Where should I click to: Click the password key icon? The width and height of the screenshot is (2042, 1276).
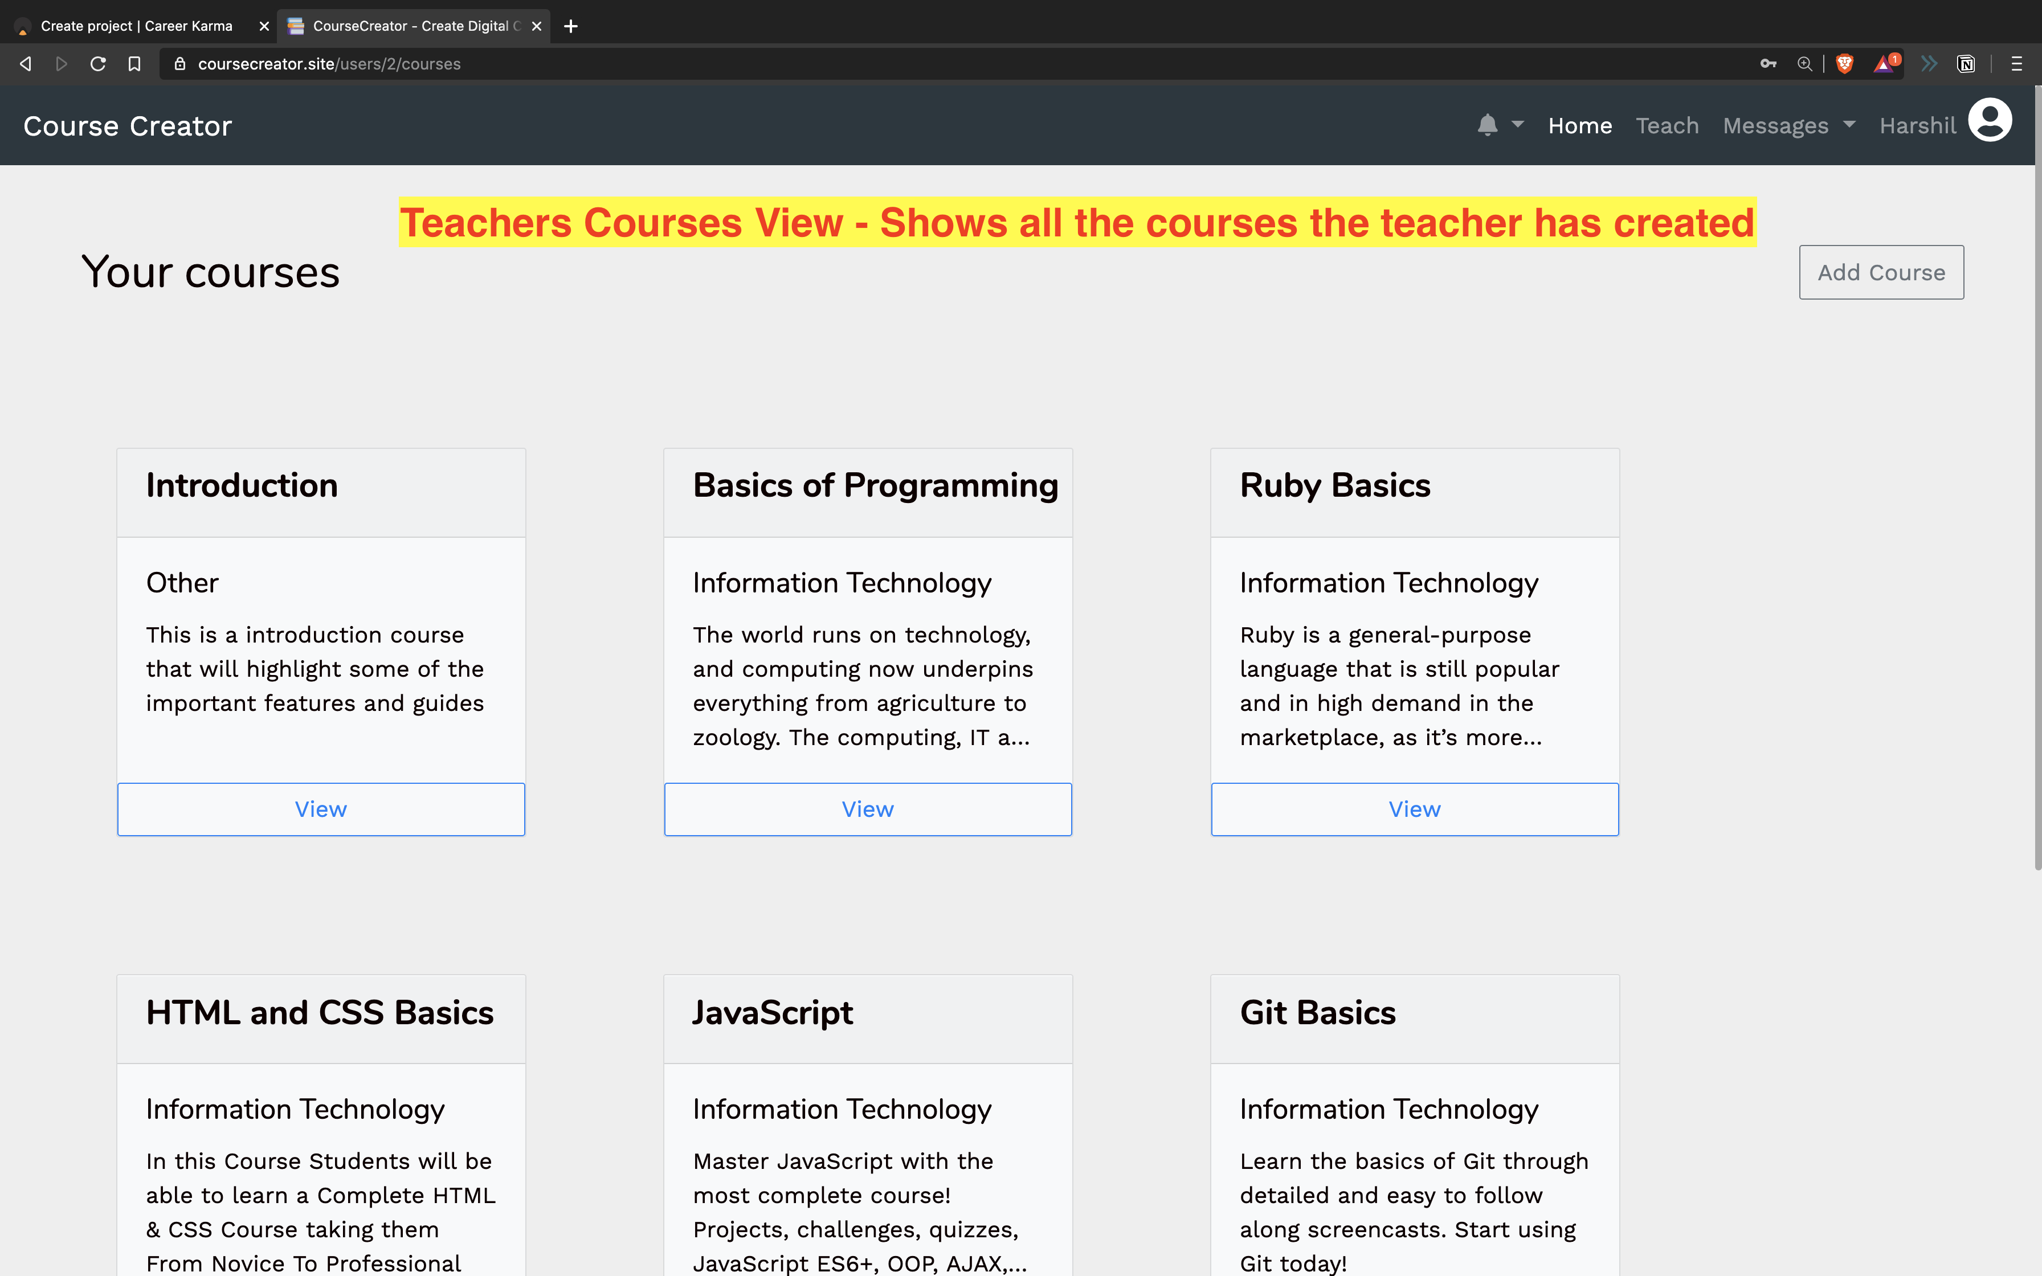click(x=1768, y=64)
